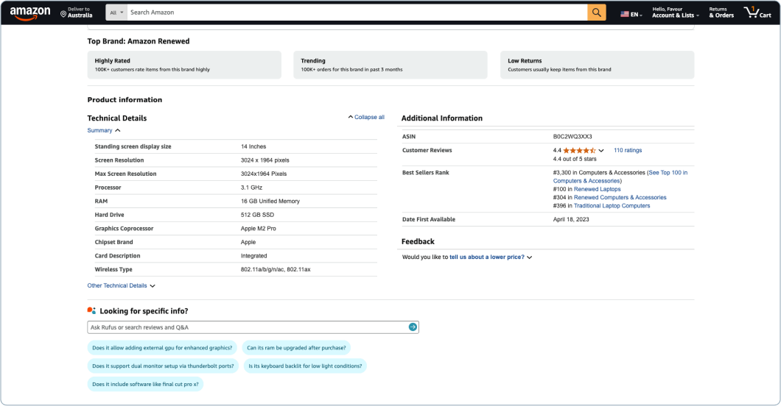This screenshot has width=781, height=406.
Task: Open the EN language dropdown
Action: (636, 15)
